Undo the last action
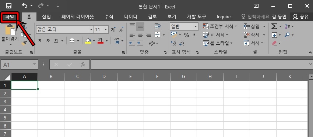 pos(25,6)
